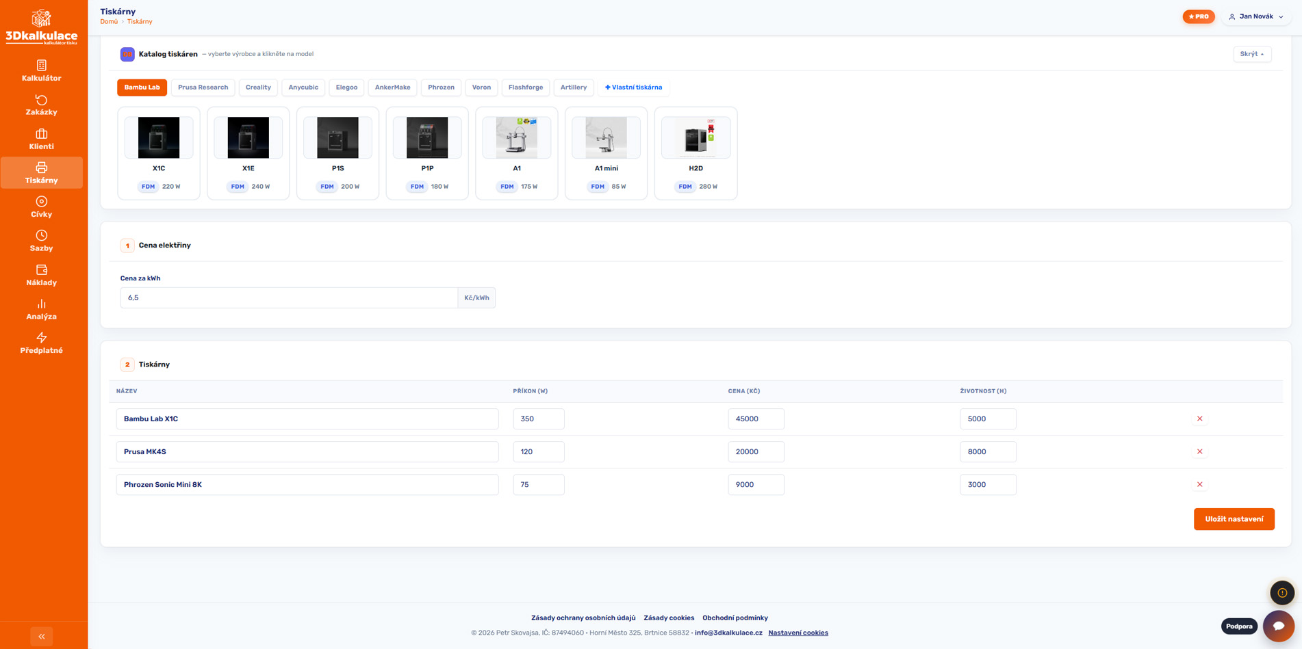Click Phrozen Sonic Mini 8K lifetime field
The image size is (1302, 649).
tap(988, 484)
